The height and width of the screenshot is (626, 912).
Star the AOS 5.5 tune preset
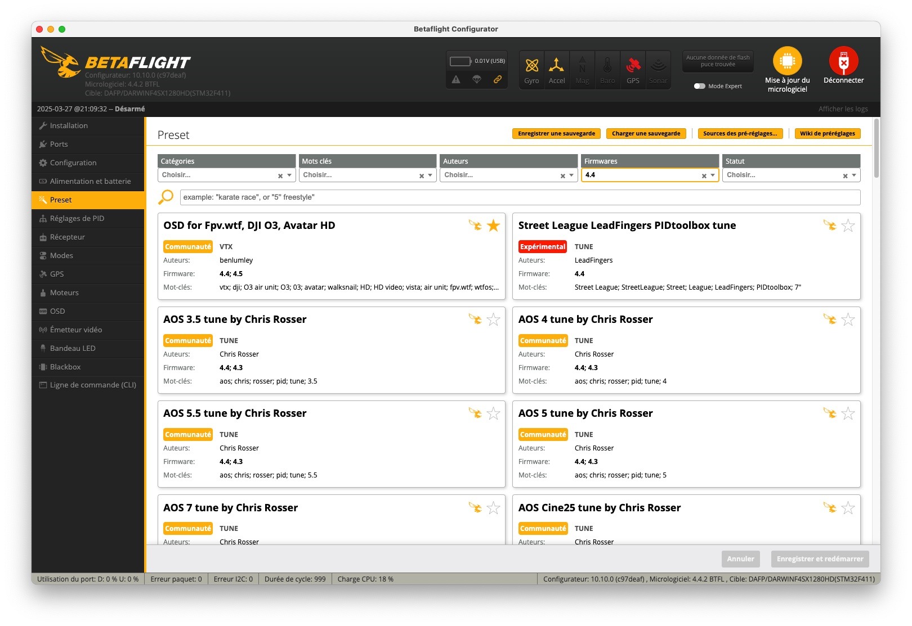click(493, 413)
